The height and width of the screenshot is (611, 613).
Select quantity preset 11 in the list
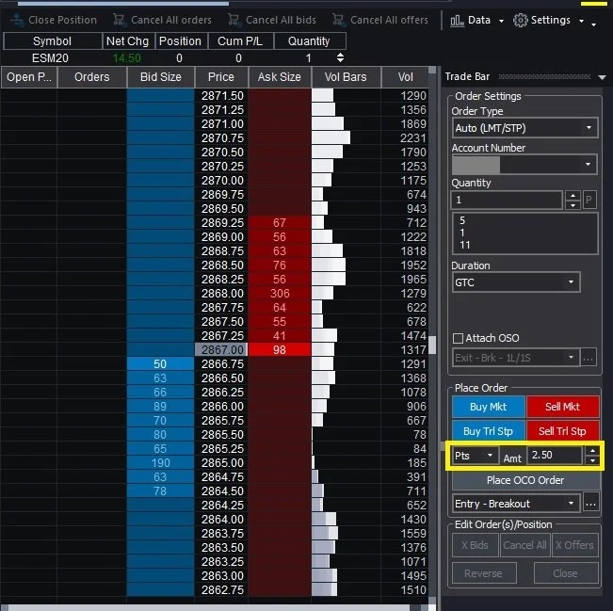[x=464, y=245]
